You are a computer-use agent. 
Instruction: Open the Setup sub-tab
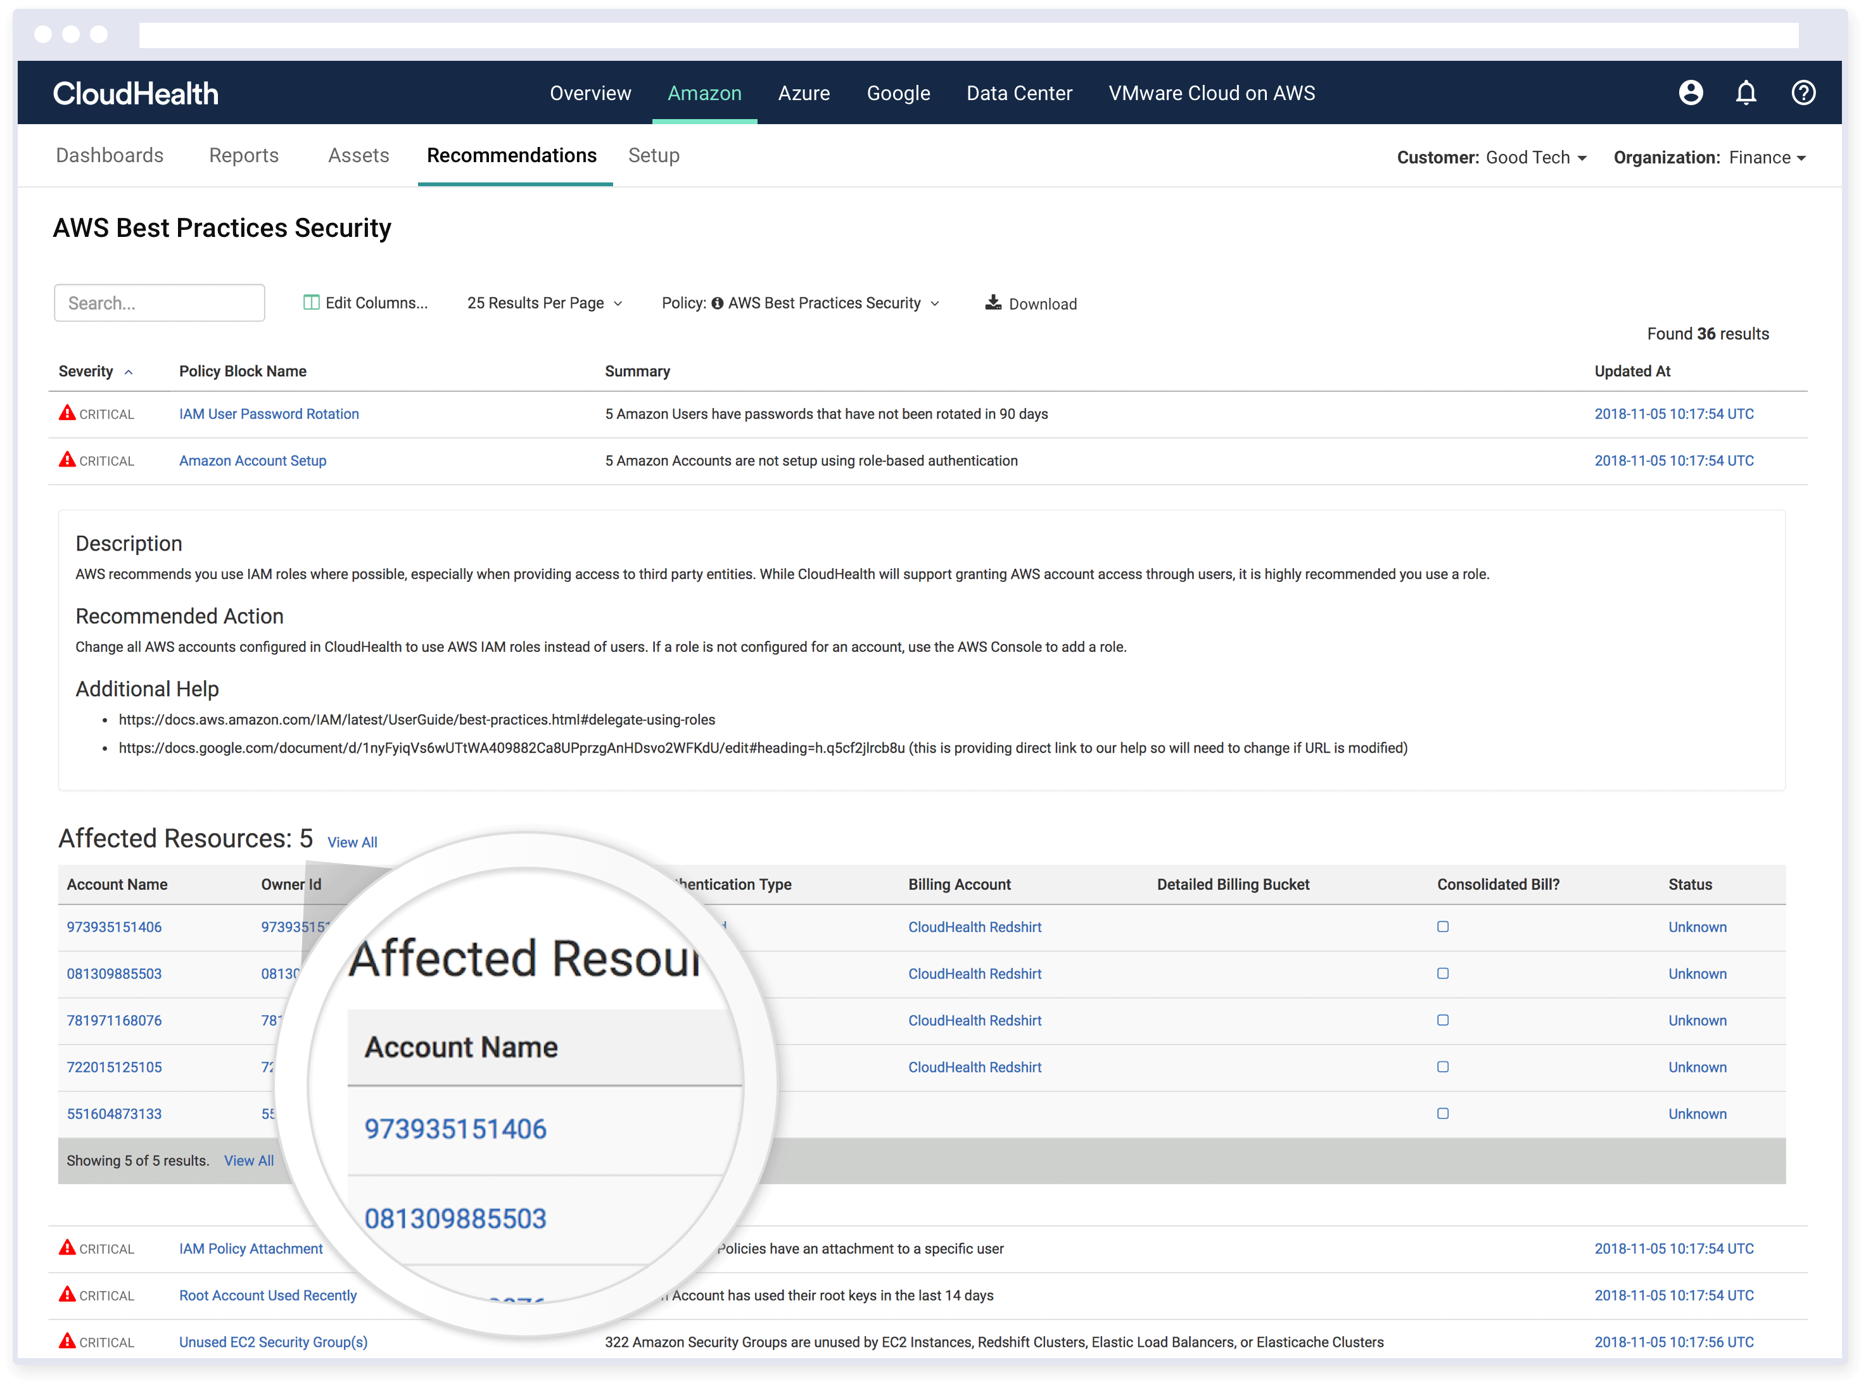point(654,155)
